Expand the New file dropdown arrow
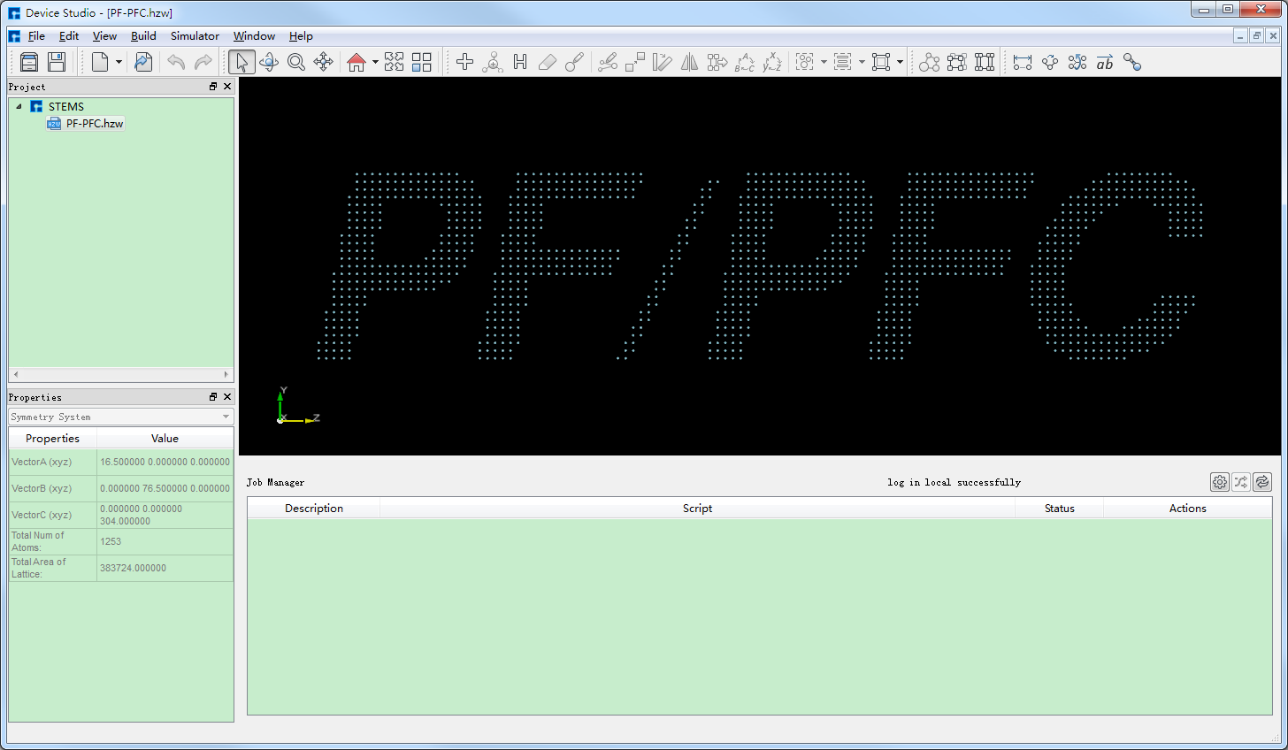 (119, 62)
